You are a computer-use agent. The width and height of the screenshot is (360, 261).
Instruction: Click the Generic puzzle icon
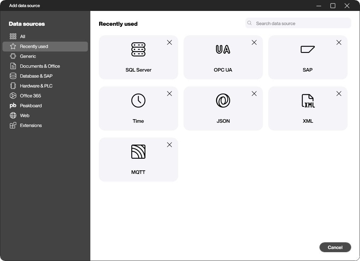point(13,56)
